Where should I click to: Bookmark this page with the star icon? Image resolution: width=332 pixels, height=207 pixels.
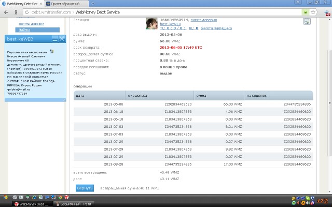click(313, 12)
